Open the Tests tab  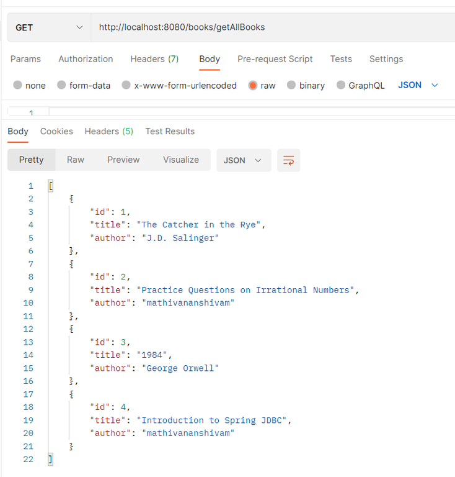pos(341,59)
